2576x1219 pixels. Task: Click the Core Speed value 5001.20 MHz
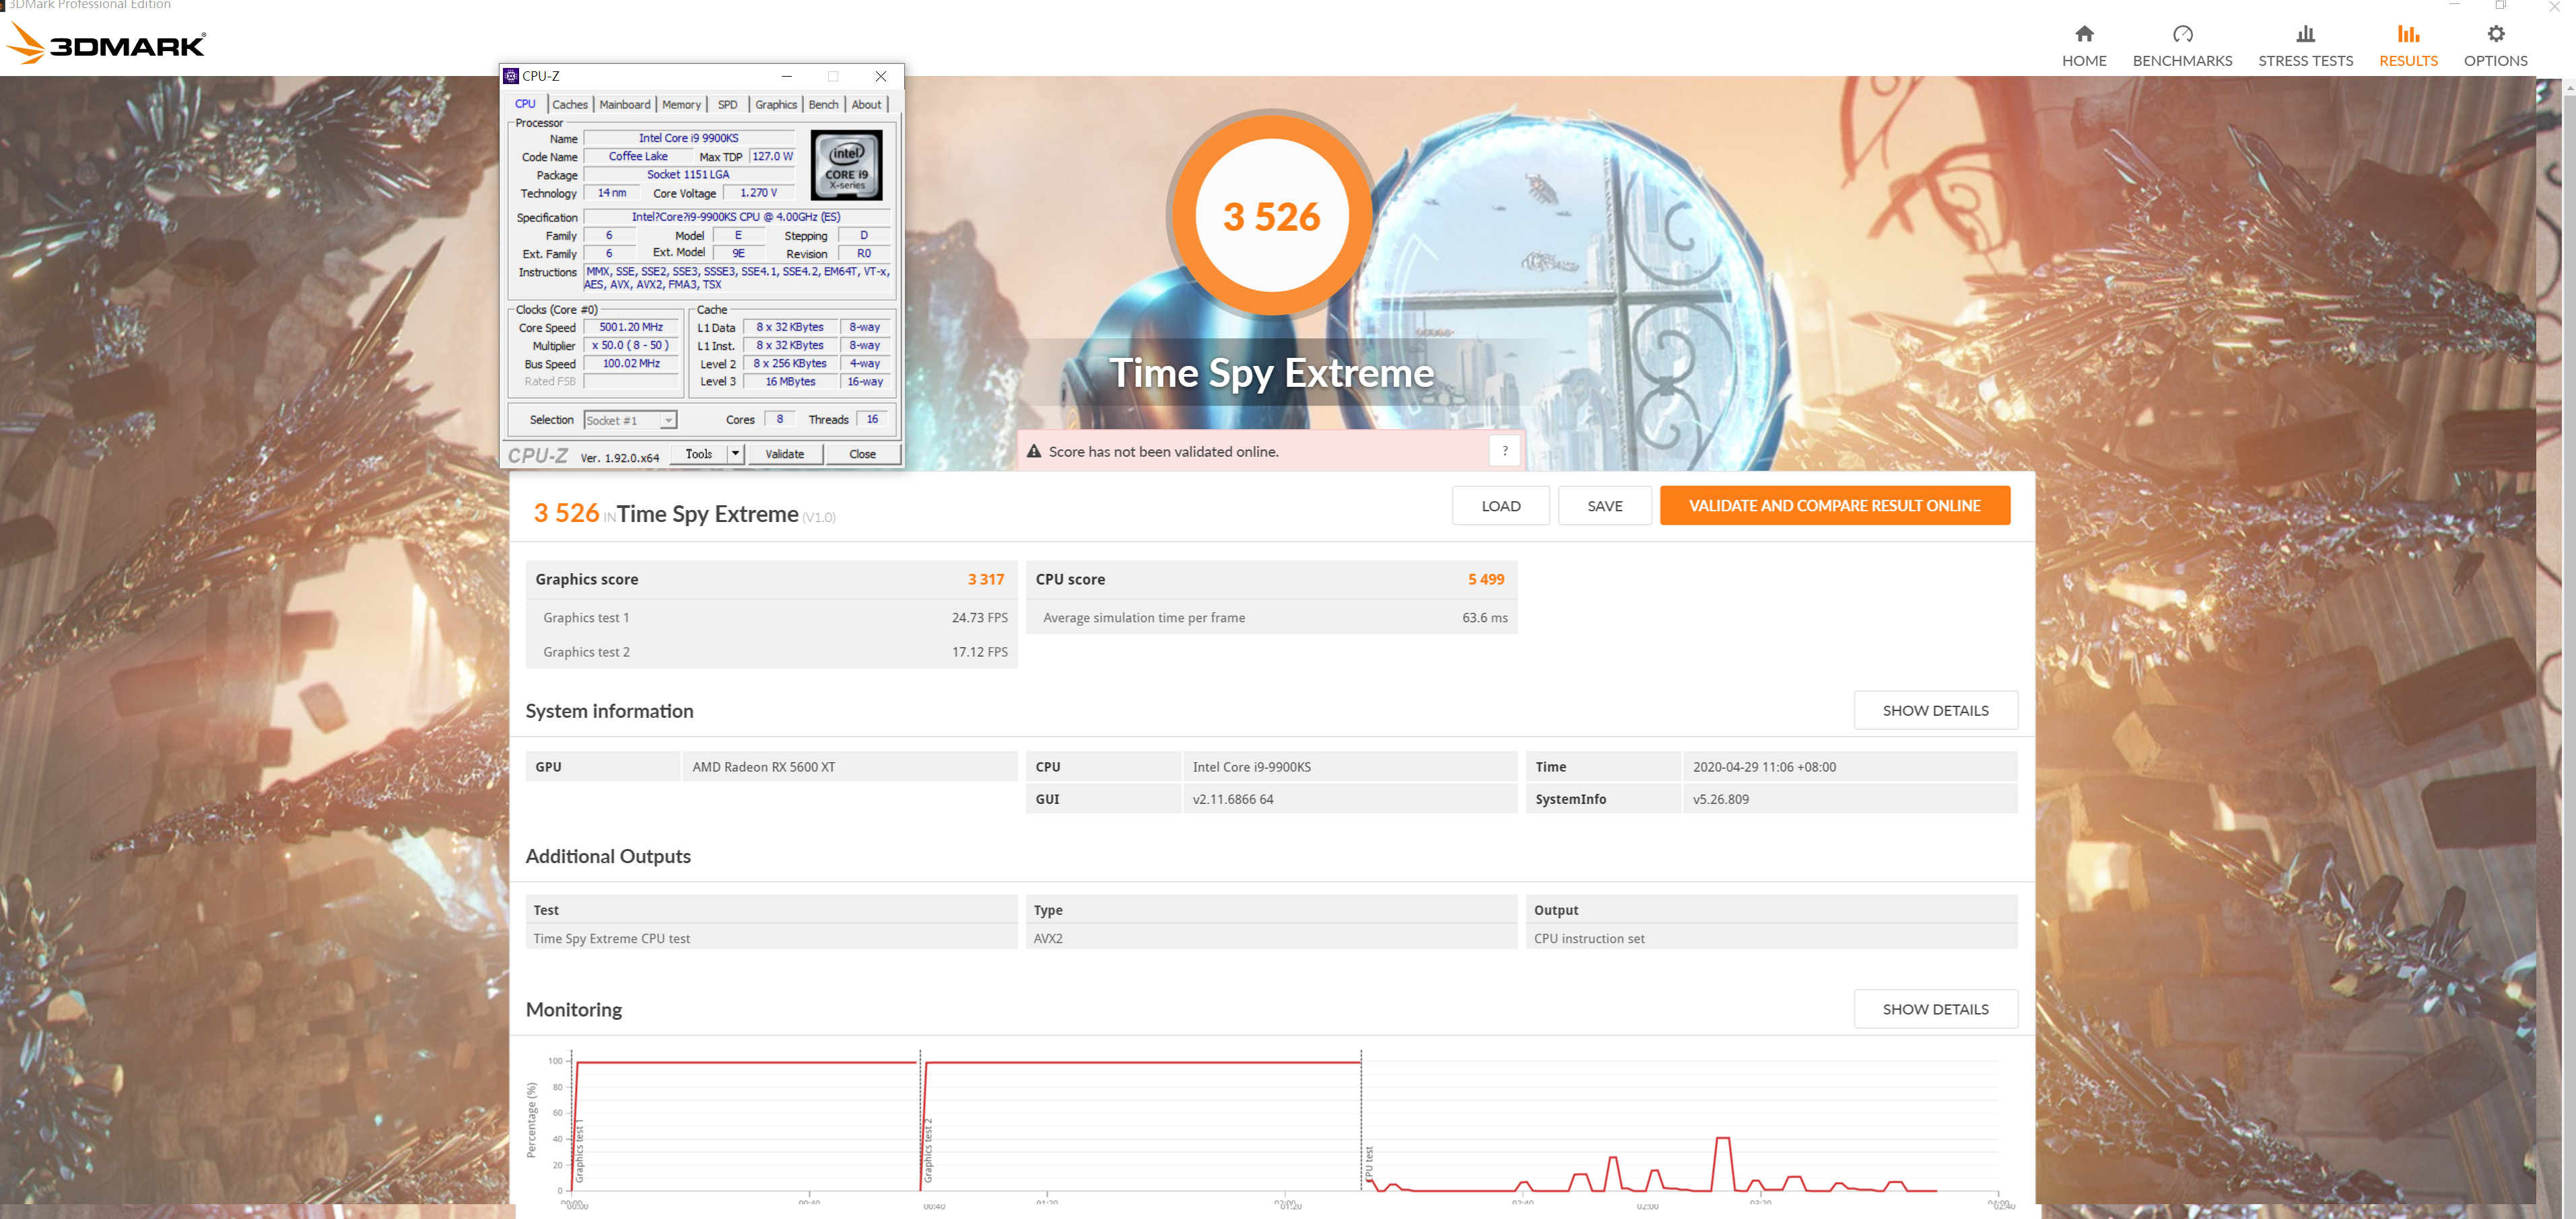point(631,328)
